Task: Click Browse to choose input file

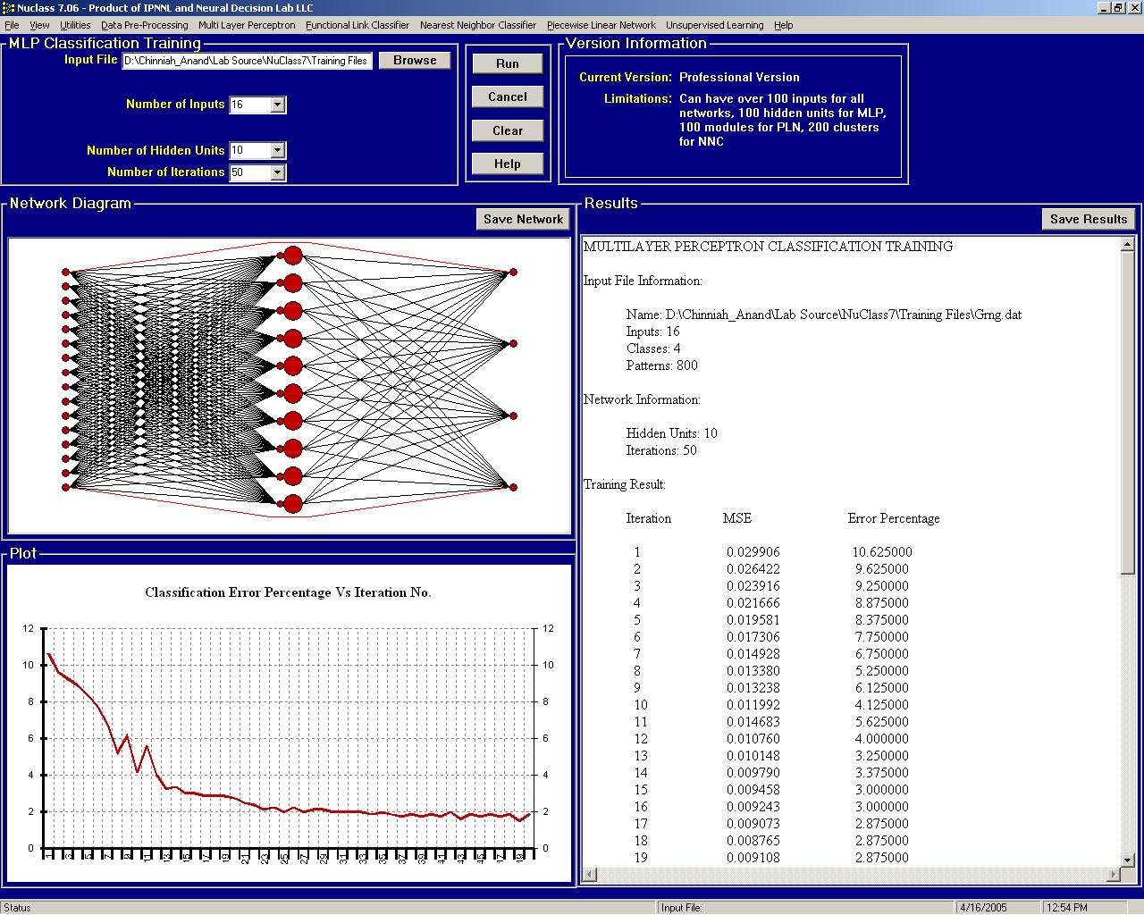Action: click(x=415, y=60)
